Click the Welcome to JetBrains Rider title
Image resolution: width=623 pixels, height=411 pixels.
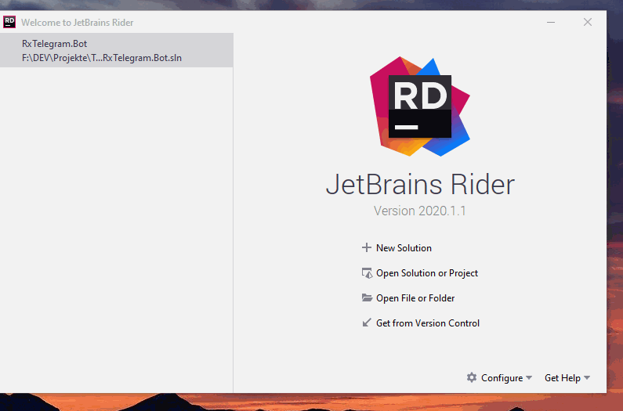77,23
